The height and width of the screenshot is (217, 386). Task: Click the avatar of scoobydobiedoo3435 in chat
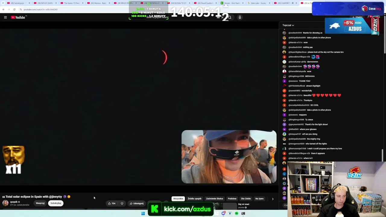[284, 105]
